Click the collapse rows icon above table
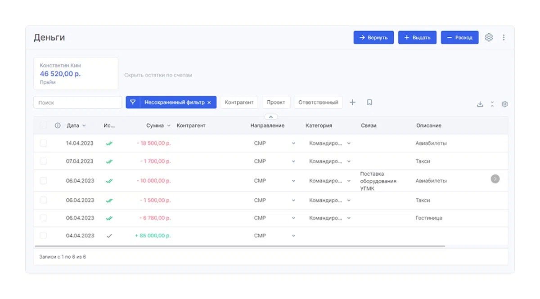 point(492,104)
